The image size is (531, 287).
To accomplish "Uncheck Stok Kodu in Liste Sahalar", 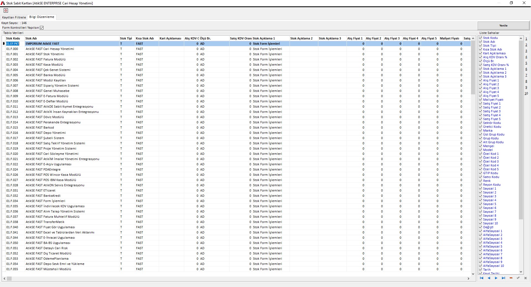I will pos(481,38).
